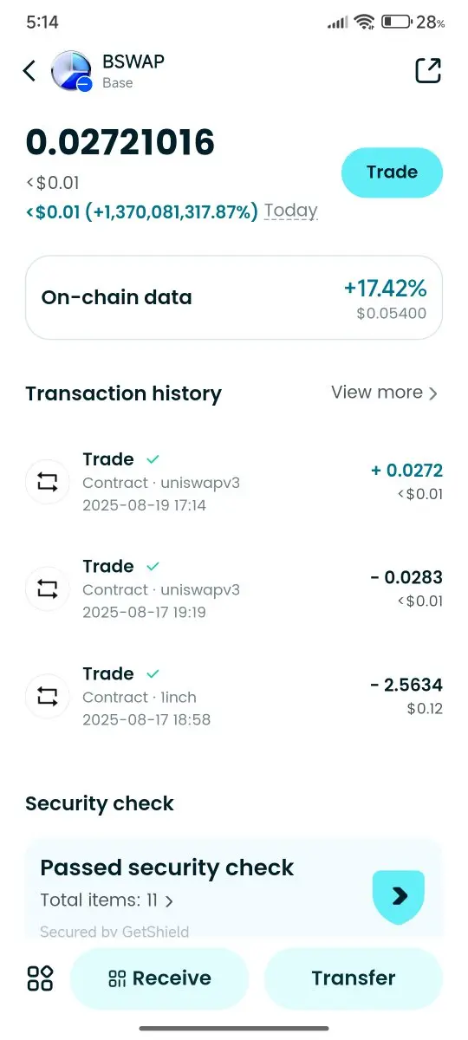The width and height of the screenshot is (468, 1040).
Task: Expand View more transaction history
Action: tap(384, 393)
